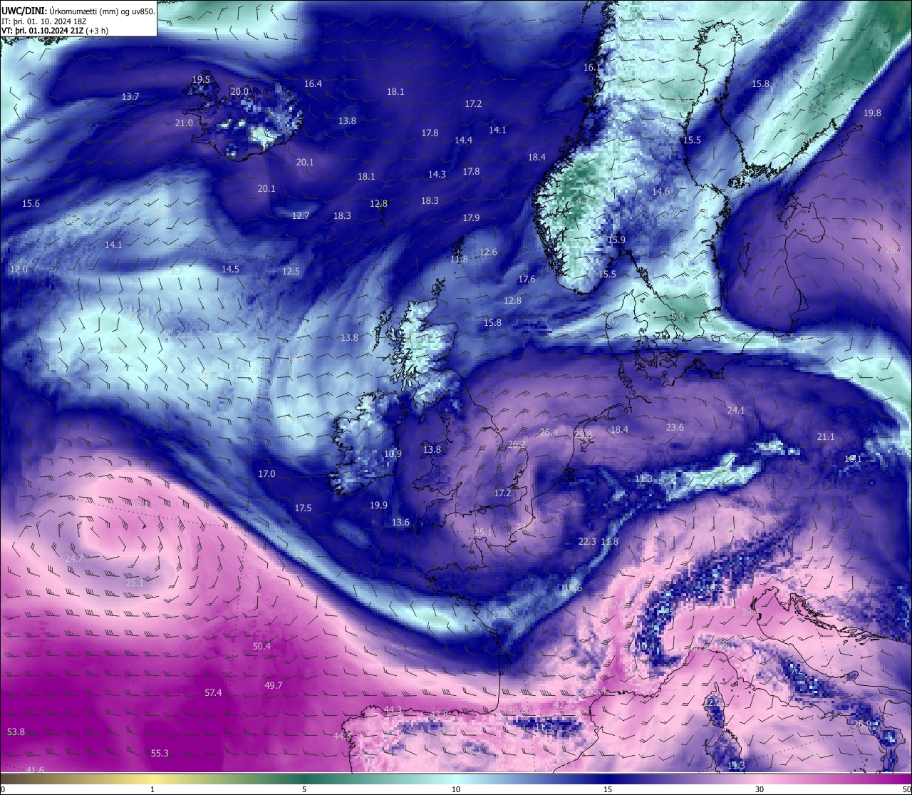
Task: Click the 14.4 value on the map
Action: pyautogui.click(x=463, y=140)
